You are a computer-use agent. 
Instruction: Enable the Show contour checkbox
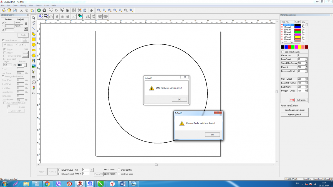119,170
